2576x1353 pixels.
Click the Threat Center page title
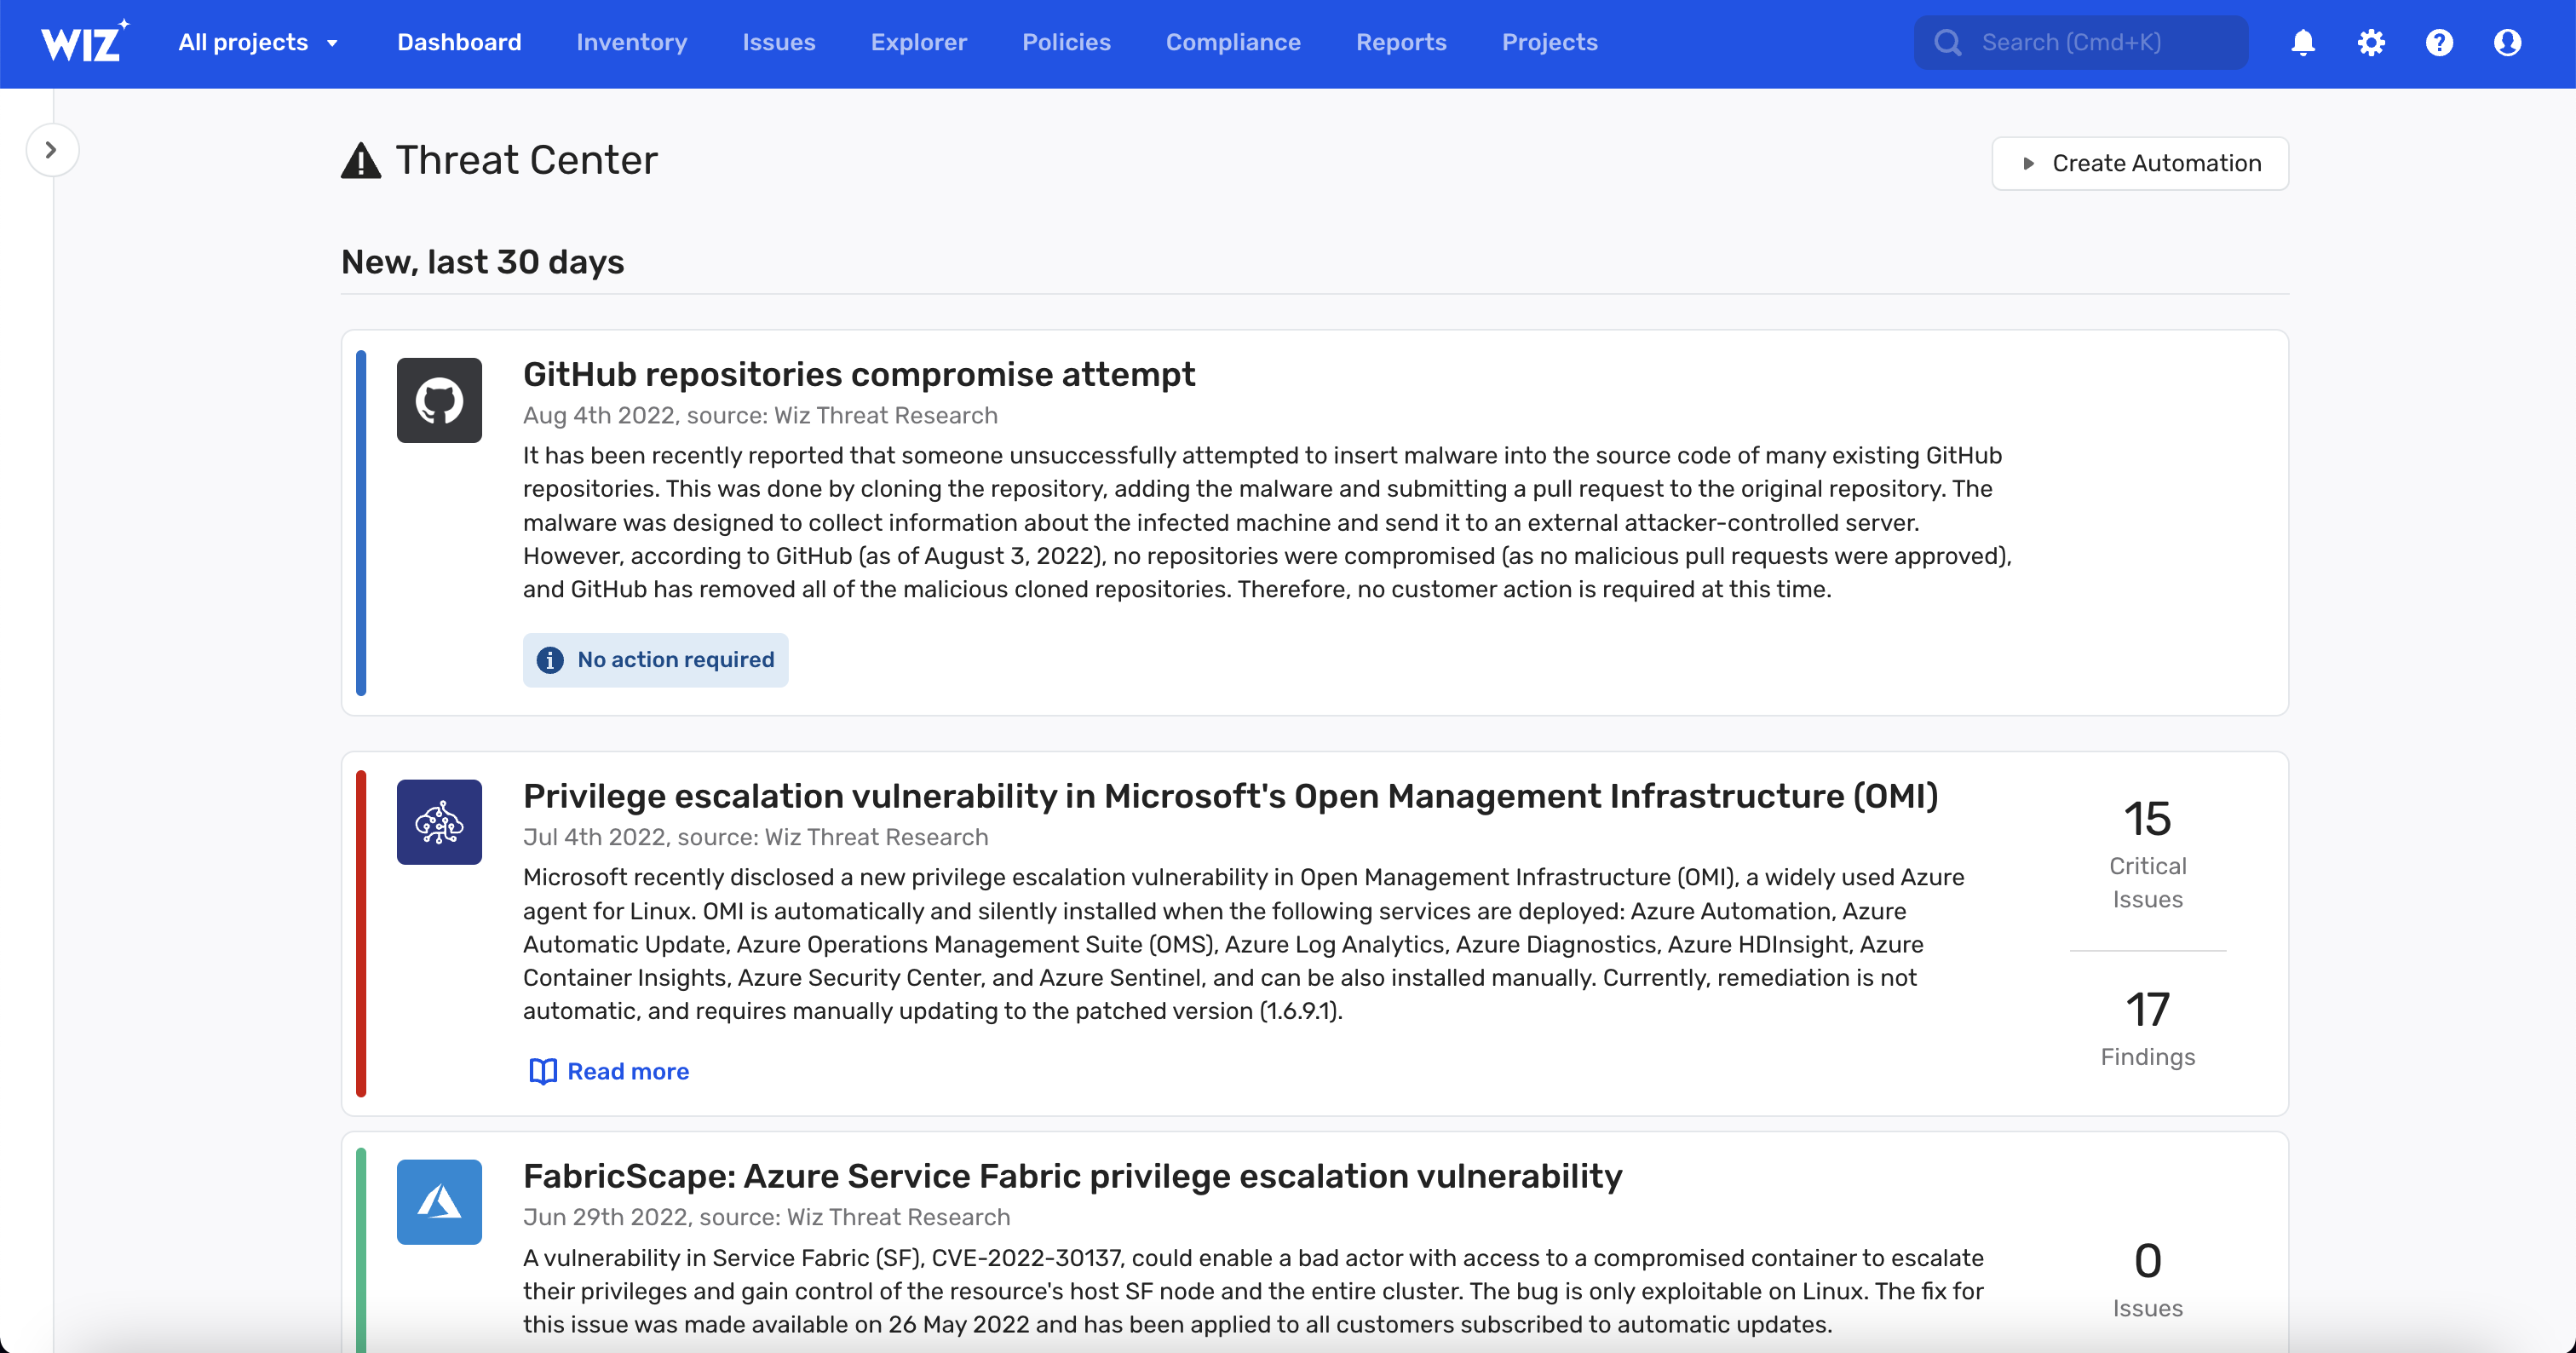526,160
